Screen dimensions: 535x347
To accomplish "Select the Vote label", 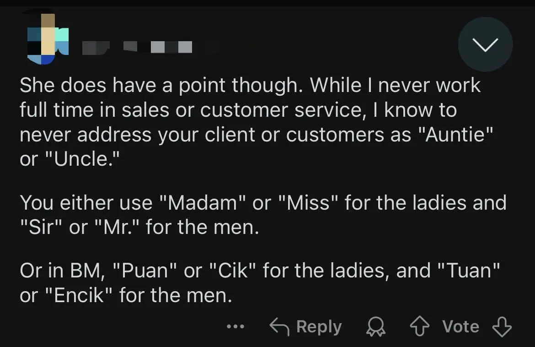I will pos(460,326).
